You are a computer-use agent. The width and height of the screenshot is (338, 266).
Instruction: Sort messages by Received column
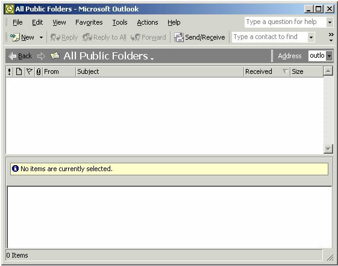267,71
